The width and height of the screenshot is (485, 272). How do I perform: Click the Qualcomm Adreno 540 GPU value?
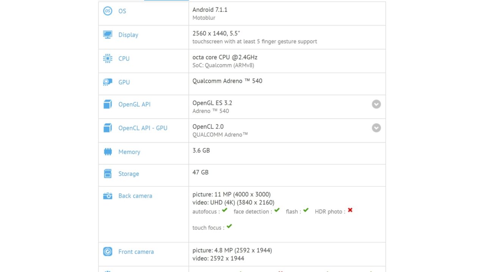click(x=227, y=81)
